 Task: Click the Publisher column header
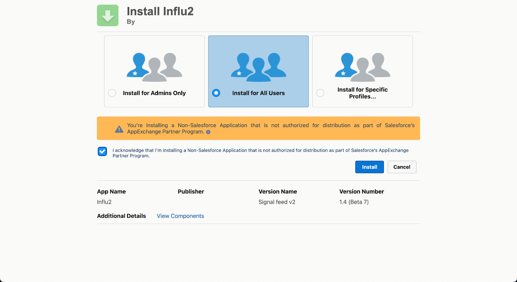[x=191, y=192]
